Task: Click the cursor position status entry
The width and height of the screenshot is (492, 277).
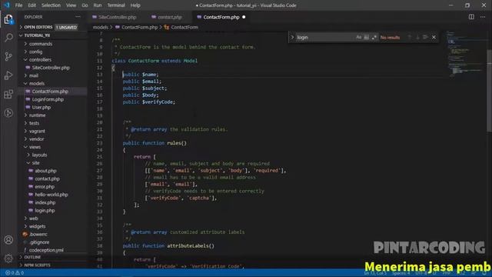Action: tap(375, 273)
